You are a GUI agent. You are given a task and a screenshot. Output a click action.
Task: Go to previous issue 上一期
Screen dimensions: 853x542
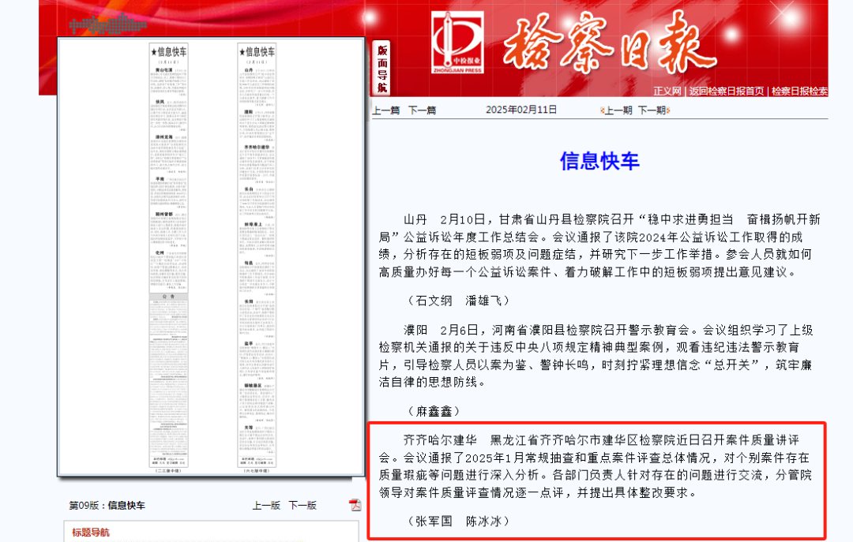coord(617,110)
